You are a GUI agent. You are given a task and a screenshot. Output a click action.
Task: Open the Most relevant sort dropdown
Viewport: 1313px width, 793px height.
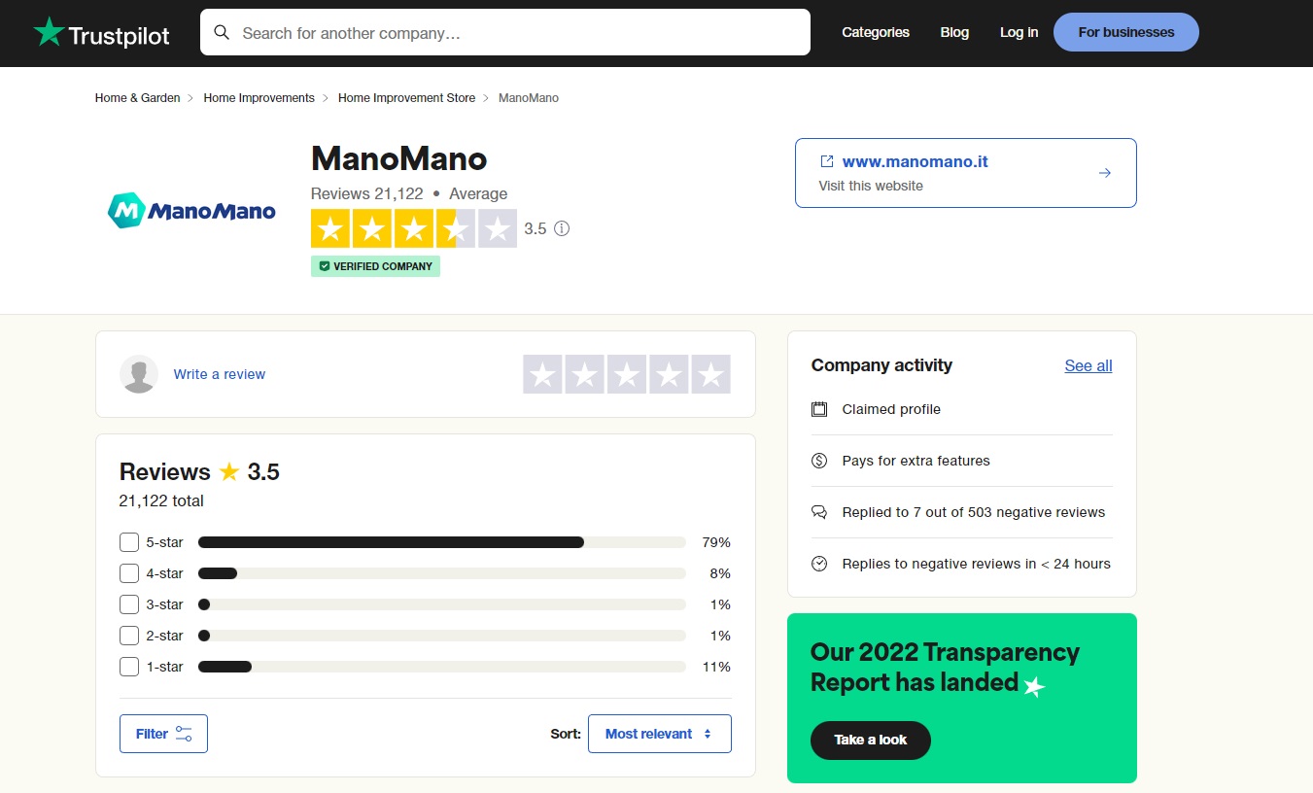coord(660,734)
